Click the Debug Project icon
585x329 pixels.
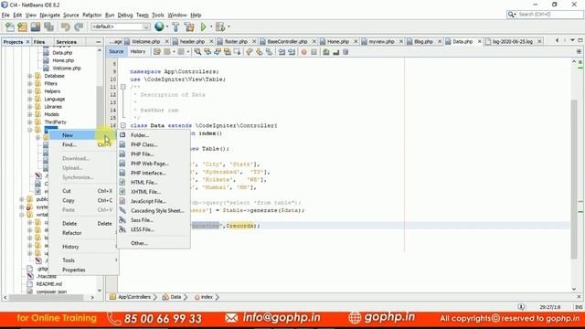pos(220,27)
